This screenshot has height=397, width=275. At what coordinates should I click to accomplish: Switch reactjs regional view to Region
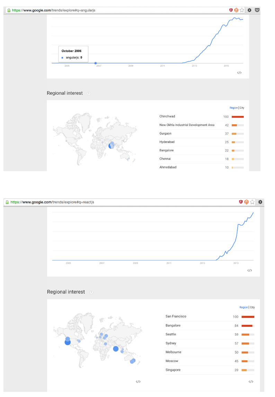tap(244, 307)
